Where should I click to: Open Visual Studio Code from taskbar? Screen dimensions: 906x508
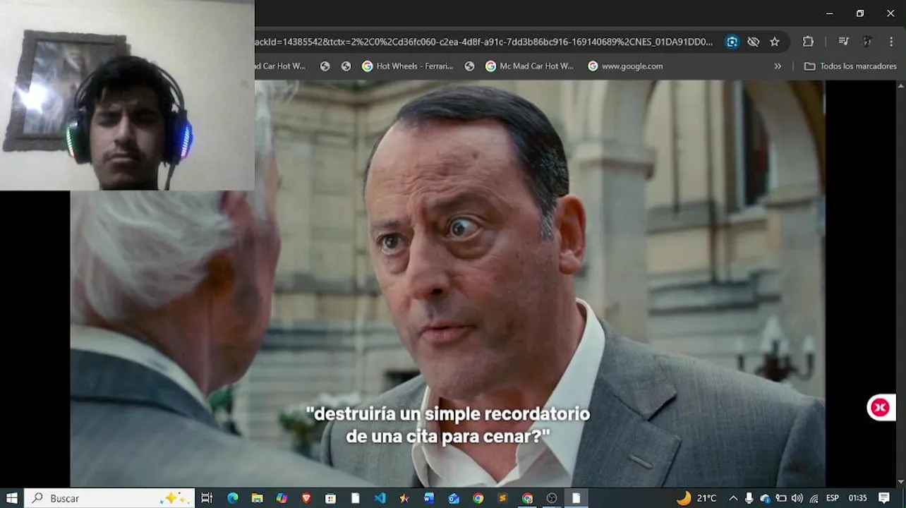tap(380, 498)
